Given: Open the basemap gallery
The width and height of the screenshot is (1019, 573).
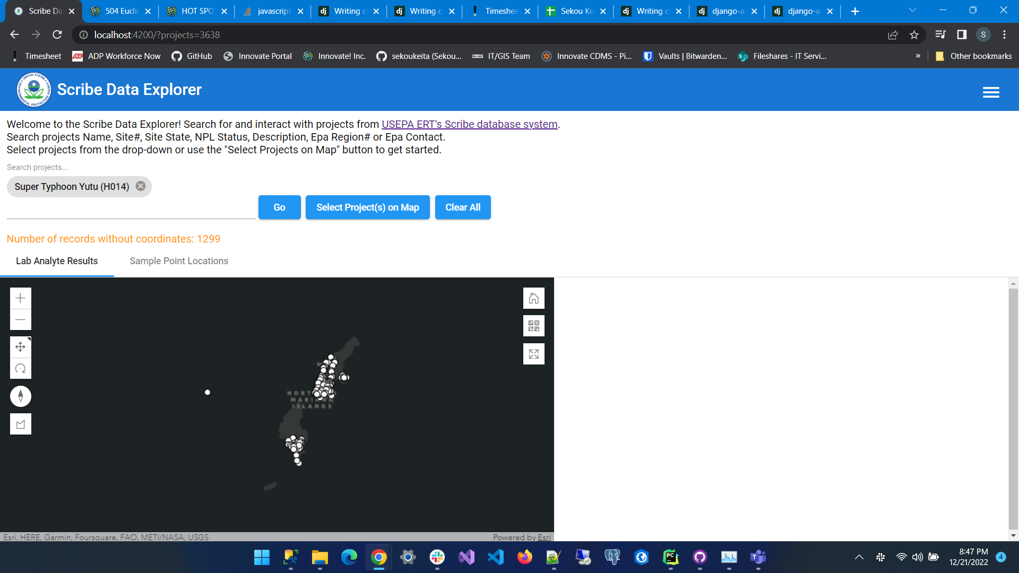Looking at the screenshot, I should click(533, 325).
